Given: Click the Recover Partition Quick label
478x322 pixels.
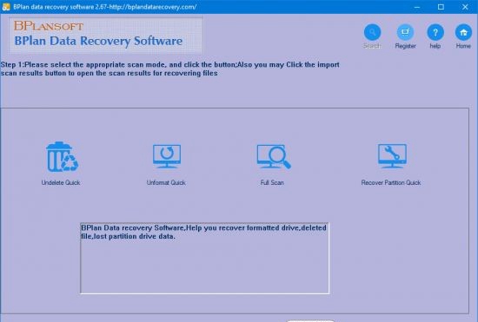Looking at the screenshot, I should 391,182.
